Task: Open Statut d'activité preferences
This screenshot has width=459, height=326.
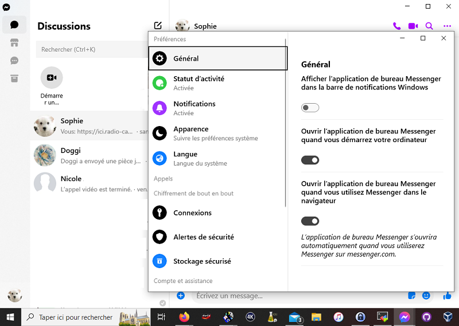Action: (199, 83)
